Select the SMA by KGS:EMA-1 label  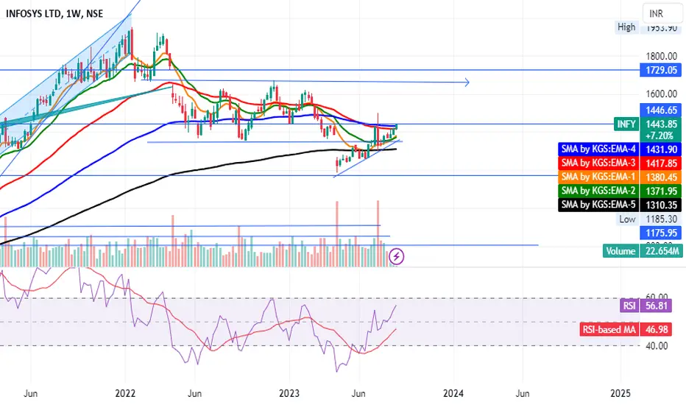tap(598, 177)
